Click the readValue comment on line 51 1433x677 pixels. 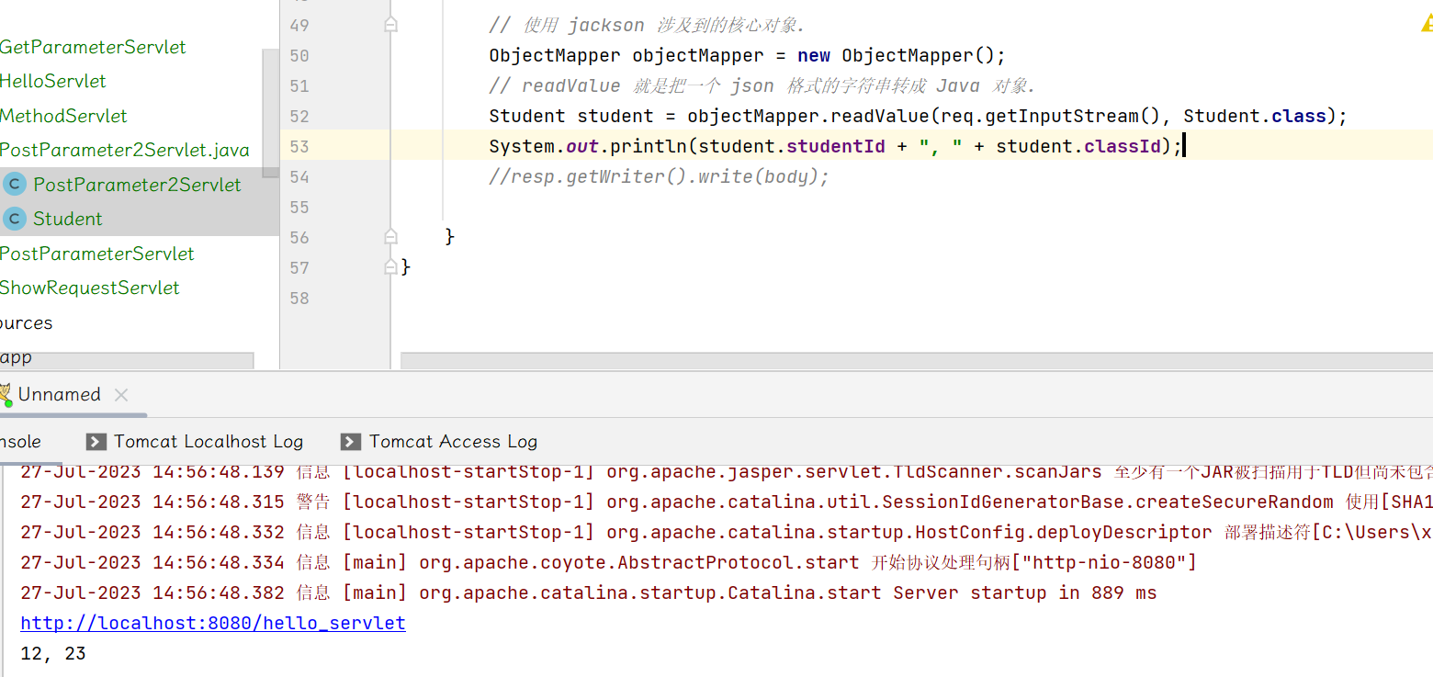coord(762,85)
